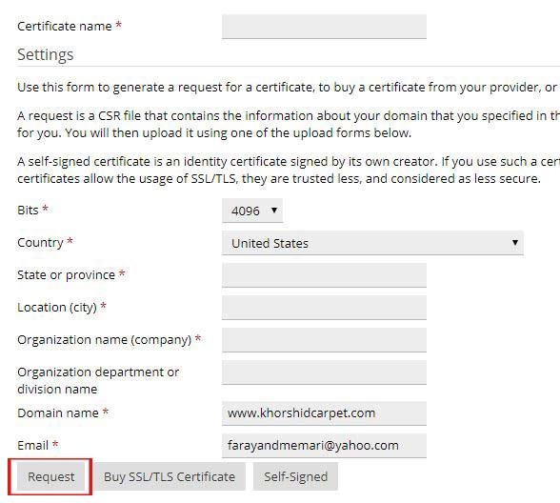560x503 pixels.
Task: Select the Email field containing farayandmemari@yahoo.com
Action: point(324,446)
